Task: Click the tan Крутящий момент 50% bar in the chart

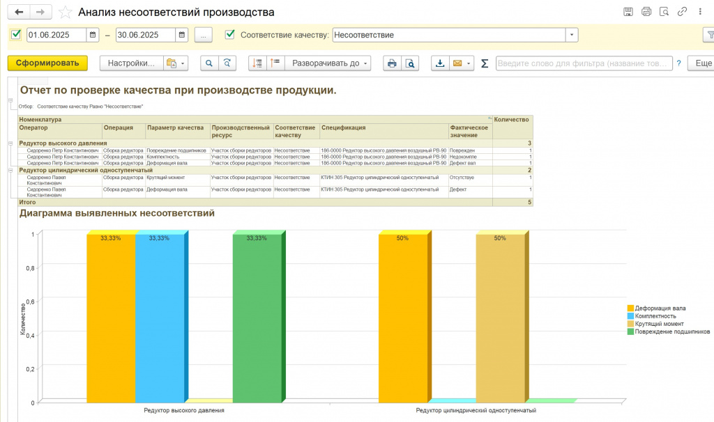Action: (502, 316)
